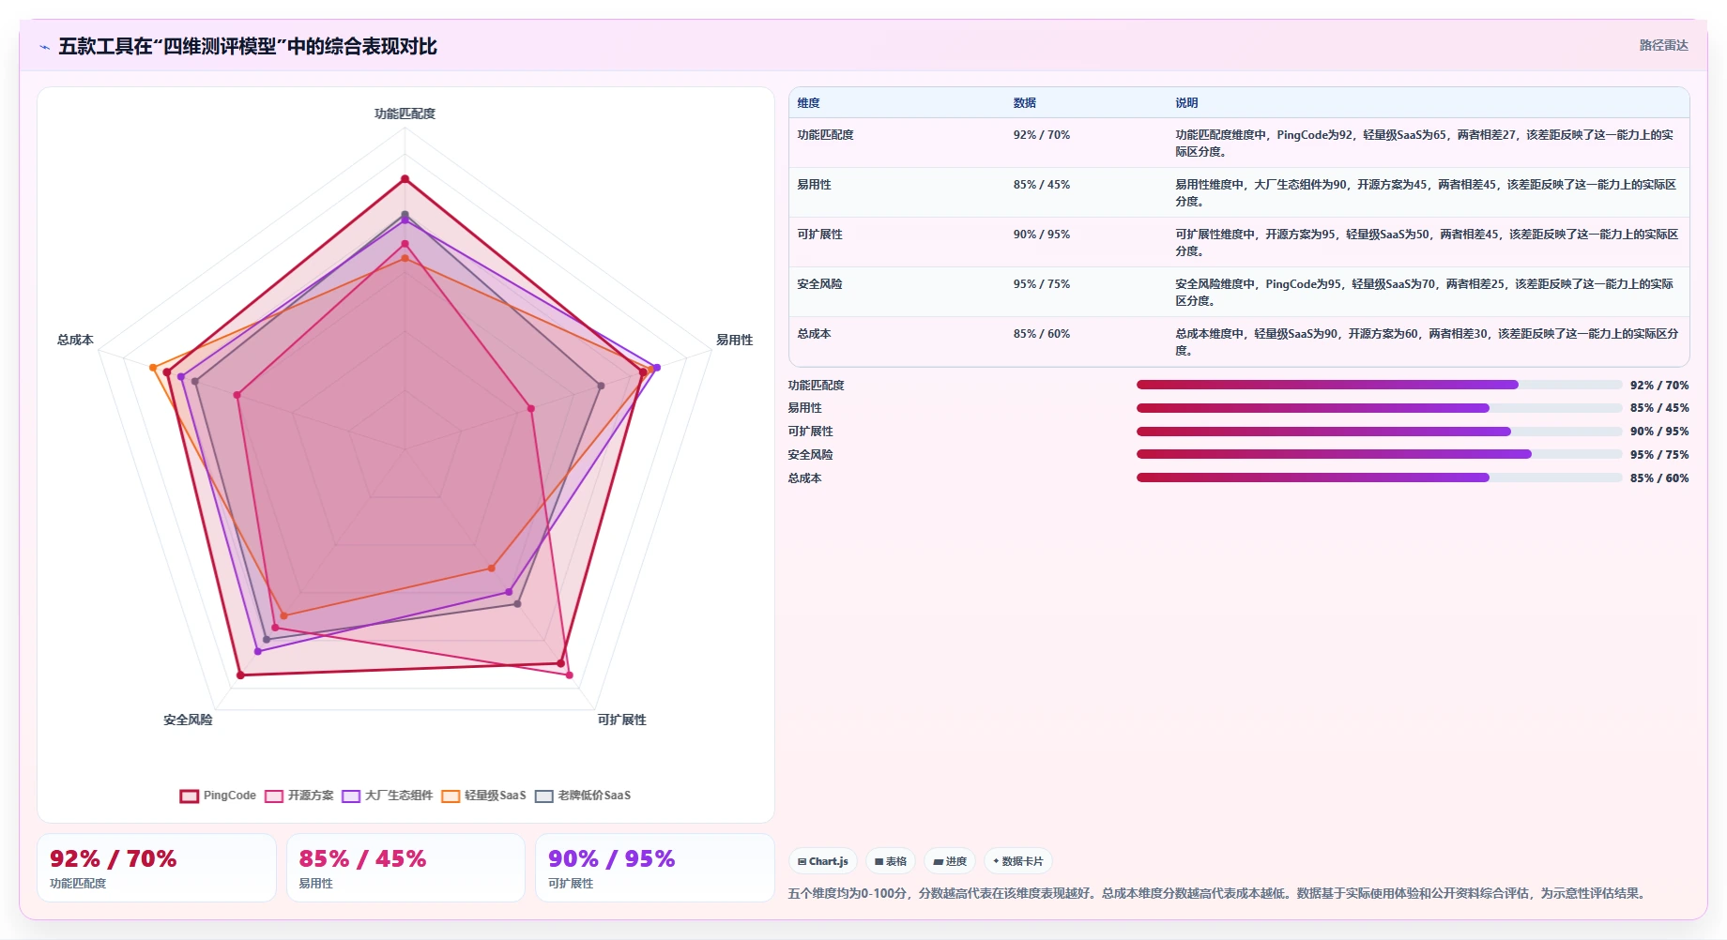Toggle the 开源方案 legend swatch
Image resolution: width=1727 pixels, height=940 pixels.
pos(274,796)
